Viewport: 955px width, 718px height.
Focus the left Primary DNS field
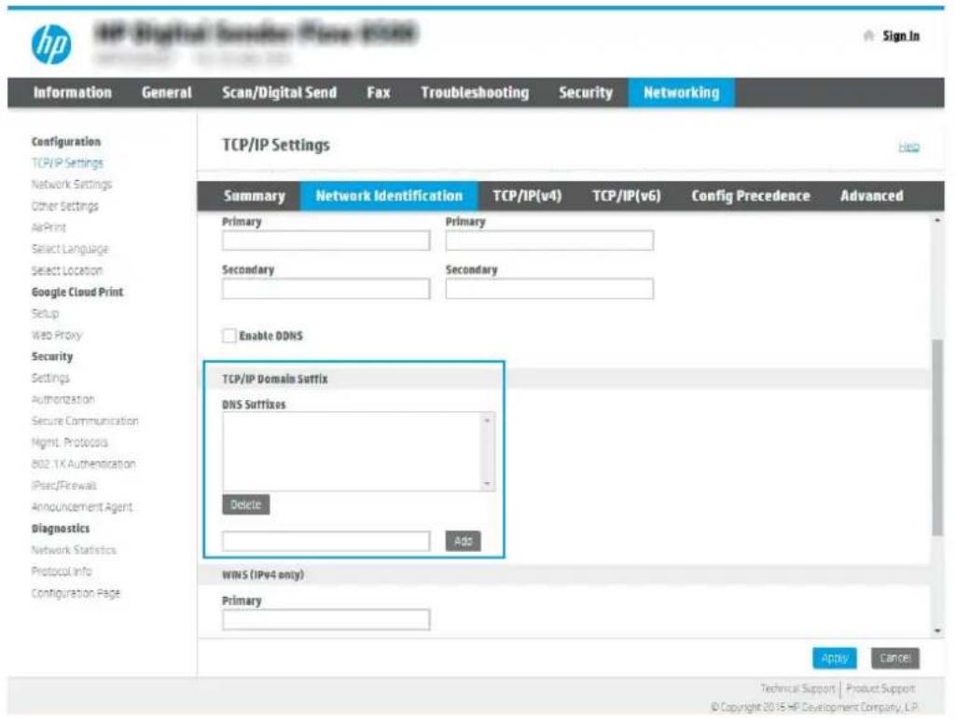click(325, 241)
